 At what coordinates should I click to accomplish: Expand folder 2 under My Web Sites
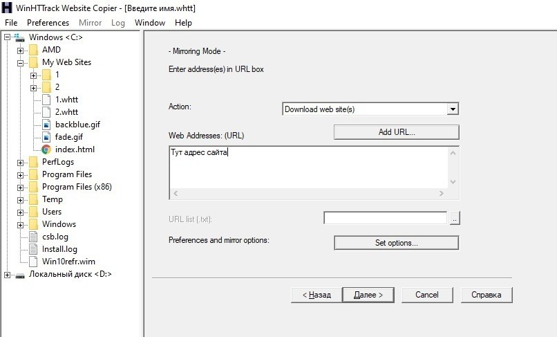(33, 88)
